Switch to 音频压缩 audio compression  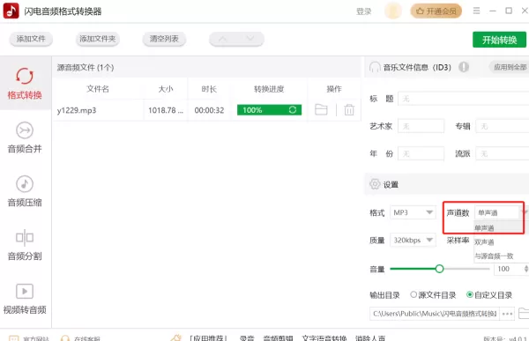[x=25, y=191]
